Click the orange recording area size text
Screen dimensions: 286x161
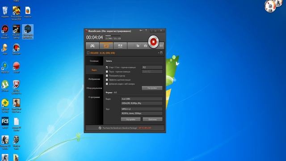tap(102, 53)
